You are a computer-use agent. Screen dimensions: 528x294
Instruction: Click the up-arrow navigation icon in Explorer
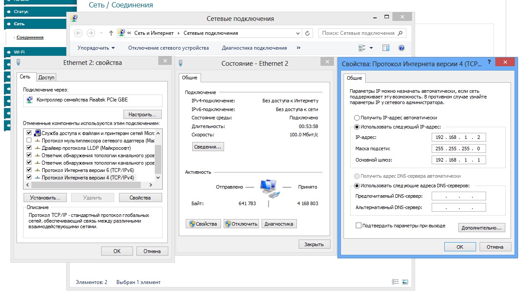(111, 33)
